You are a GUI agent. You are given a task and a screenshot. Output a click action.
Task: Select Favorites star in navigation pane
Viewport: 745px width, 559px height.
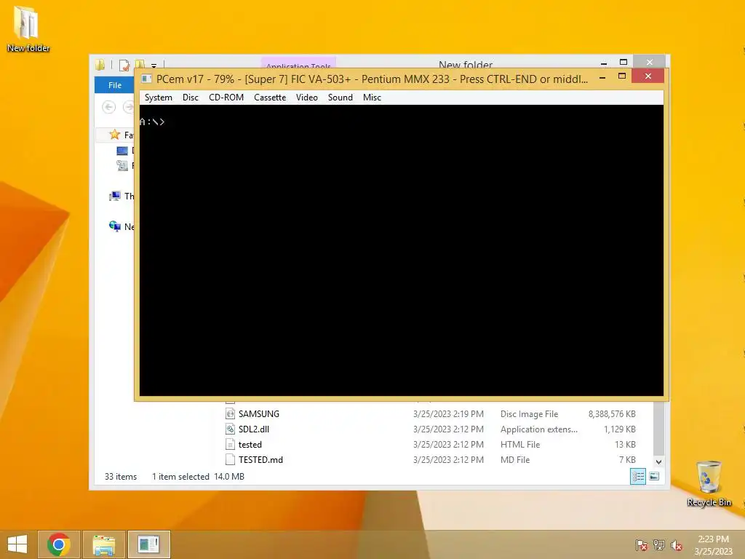(114, 135)
